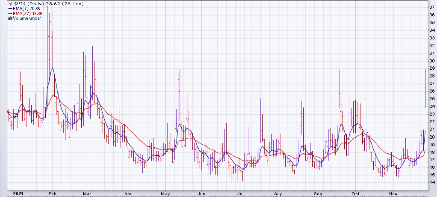Select the 25 price level on the right axis
This screenshot has height=197, width=437.
432,99
